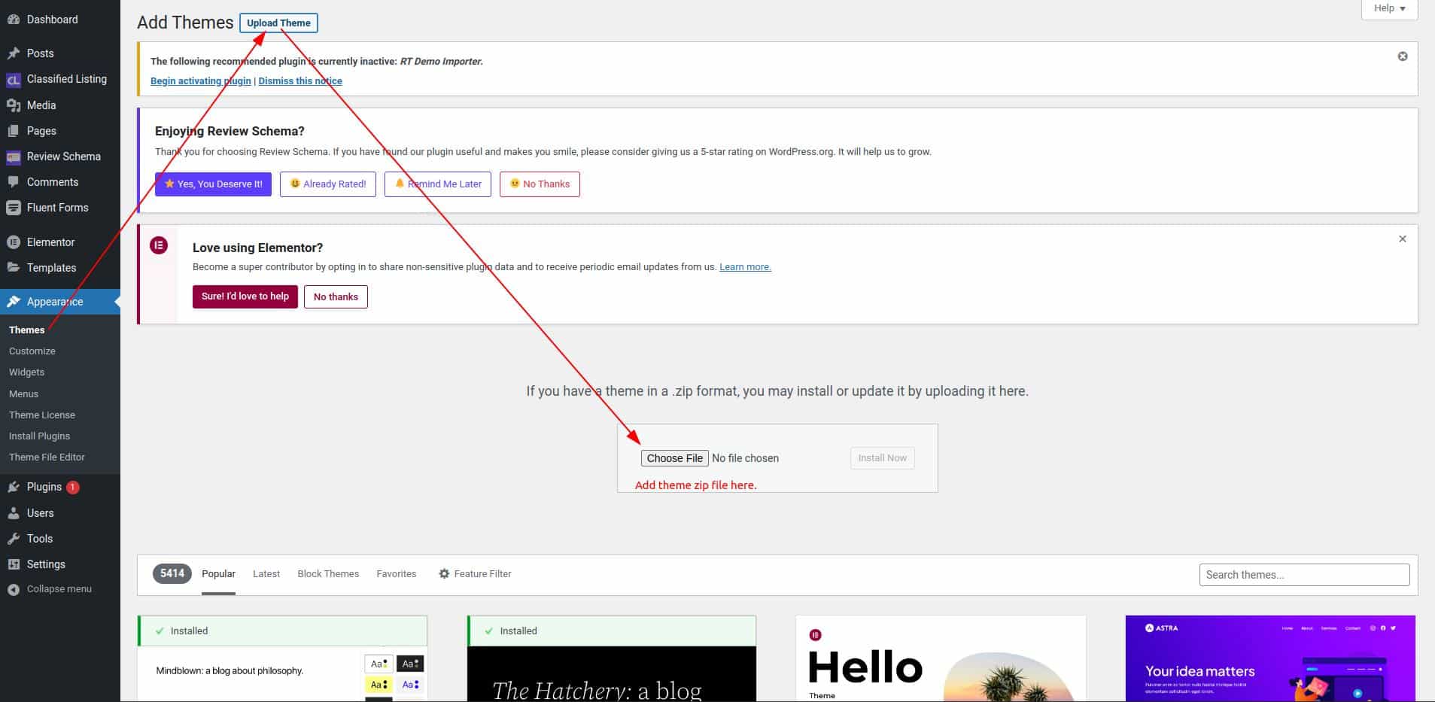Open the Theme File Editor submenu item

click(47, 457)
